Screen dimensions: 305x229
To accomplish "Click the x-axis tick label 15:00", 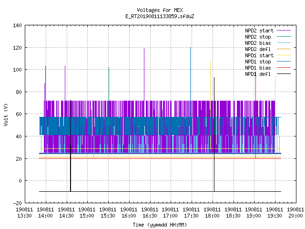I will coord(87,216).
